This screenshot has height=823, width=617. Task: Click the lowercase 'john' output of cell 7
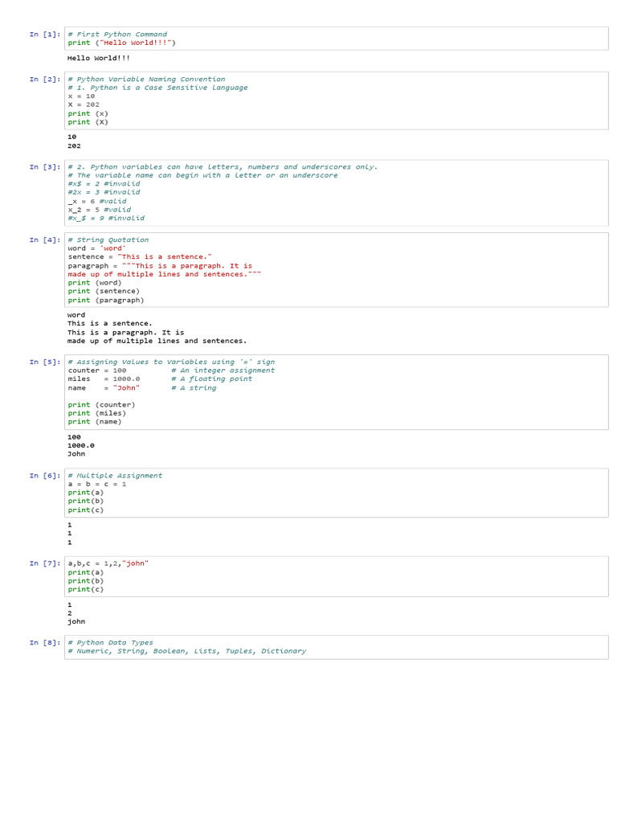click(x=76, y=621)
